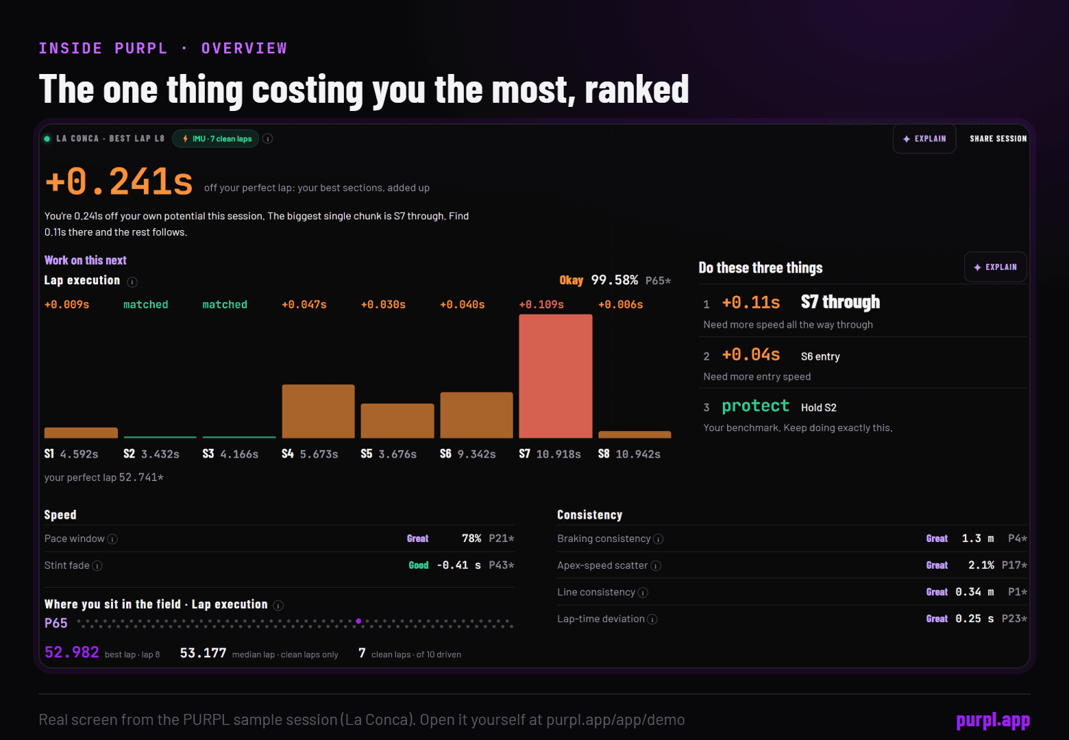Select the +0.109s delta above S7

pyautogui.click(x=541, y=305)
